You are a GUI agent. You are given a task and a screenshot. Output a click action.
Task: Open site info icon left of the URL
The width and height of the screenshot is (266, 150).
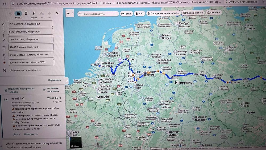tap(13, 3)
